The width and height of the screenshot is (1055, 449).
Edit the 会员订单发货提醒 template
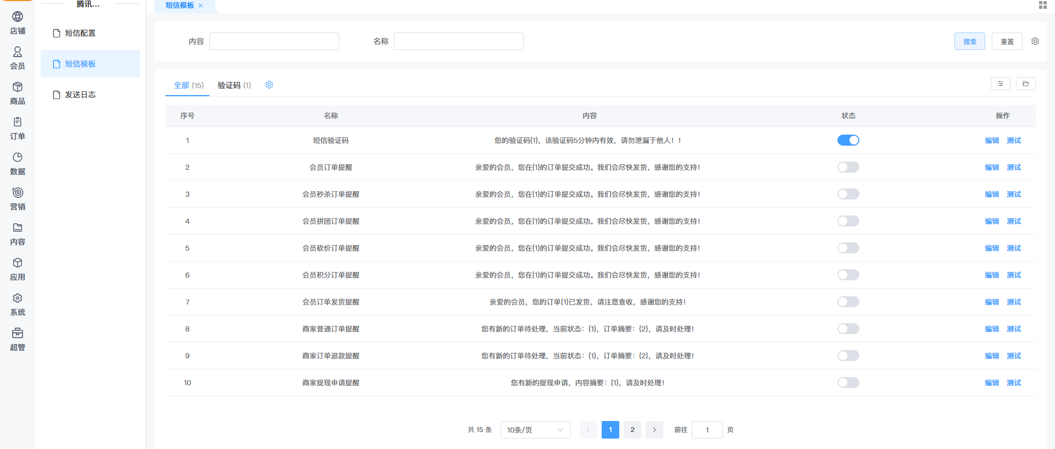tap(992, 302)
